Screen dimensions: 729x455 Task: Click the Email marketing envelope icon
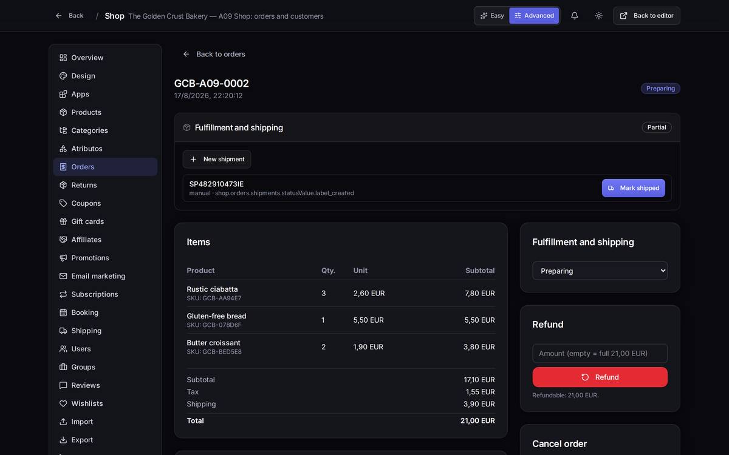pos(63,276)
